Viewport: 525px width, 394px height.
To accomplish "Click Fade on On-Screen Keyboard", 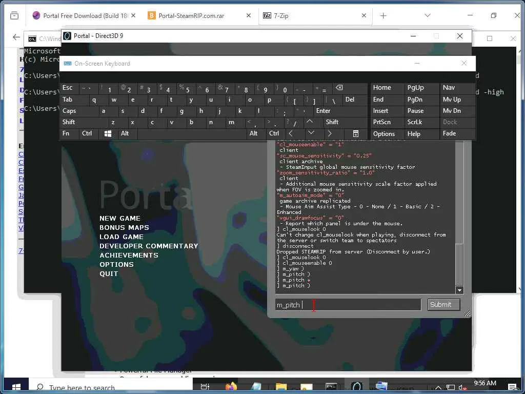I will pyautogui.click(x=457, y=134).
